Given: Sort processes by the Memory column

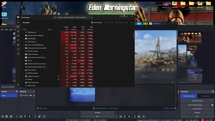Looking at the screenshot, I should (x=74, y=28).
